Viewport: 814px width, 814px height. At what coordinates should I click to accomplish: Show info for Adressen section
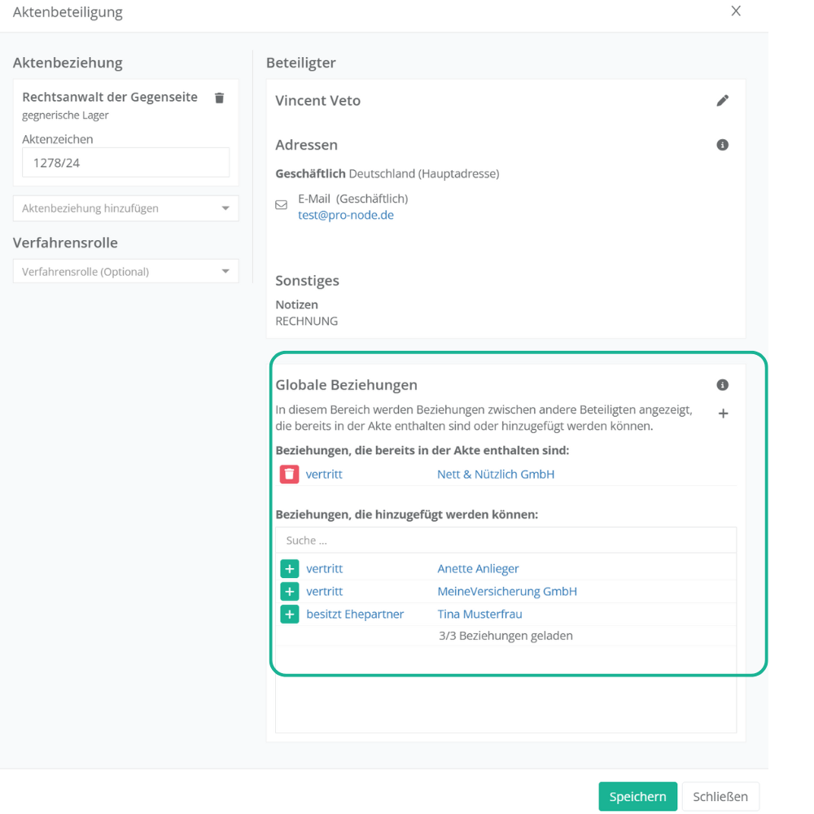click(x=722, y=145)
